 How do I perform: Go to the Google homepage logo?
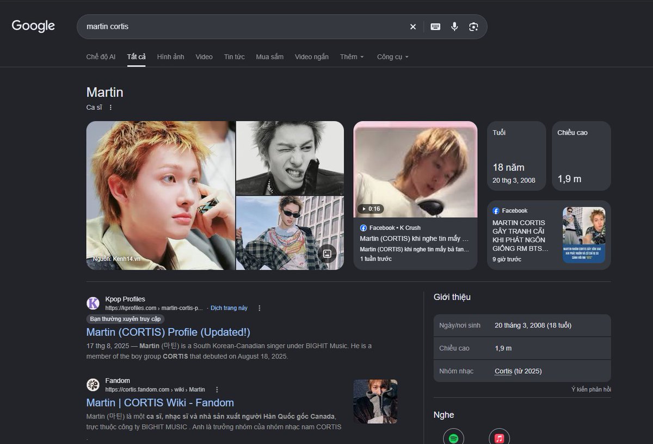tap(33, 26)
